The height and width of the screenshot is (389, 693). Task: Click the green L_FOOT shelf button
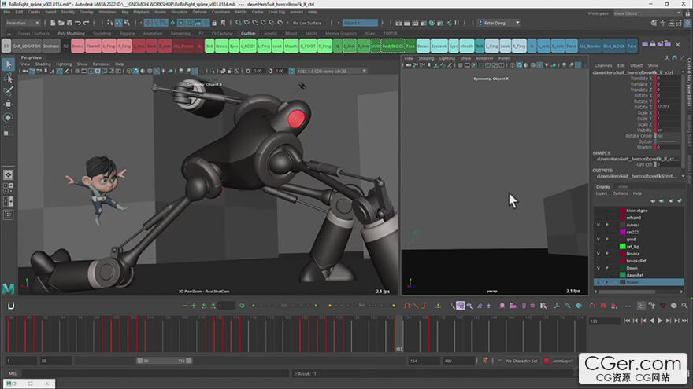point(248,46)
